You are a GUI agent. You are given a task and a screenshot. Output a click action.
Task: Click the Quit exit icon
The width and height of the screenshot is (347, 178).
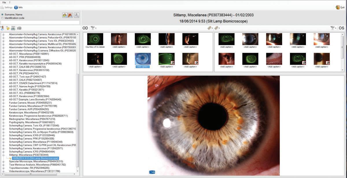click(x=338, y=7)
